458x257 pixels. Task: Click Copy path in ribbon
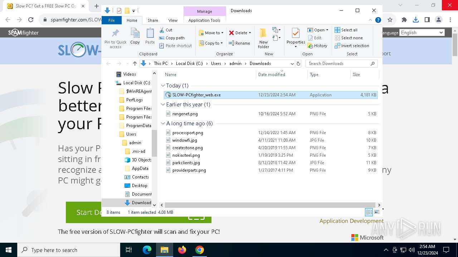coord(172,38)
